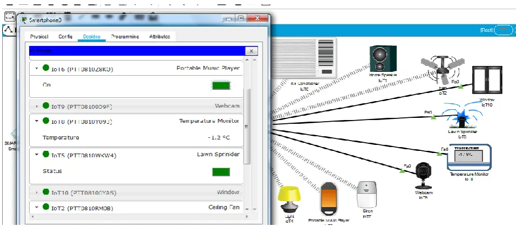Click the green status dot for IoT10
516x226 pixels.
46,192
